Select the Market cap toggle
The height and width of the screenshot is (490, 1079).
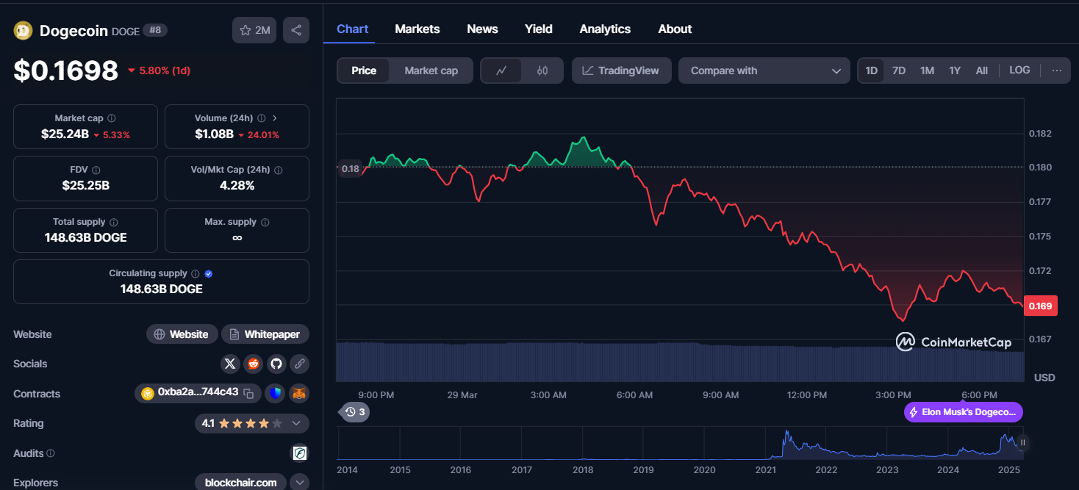coord(431,71)
